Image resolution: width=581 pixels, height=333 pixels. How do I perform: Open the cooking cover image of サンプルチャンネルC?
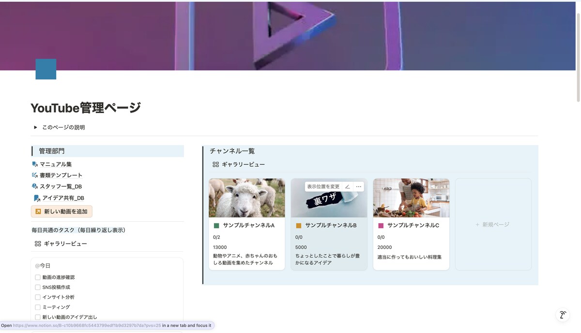(x=411, y=198)
